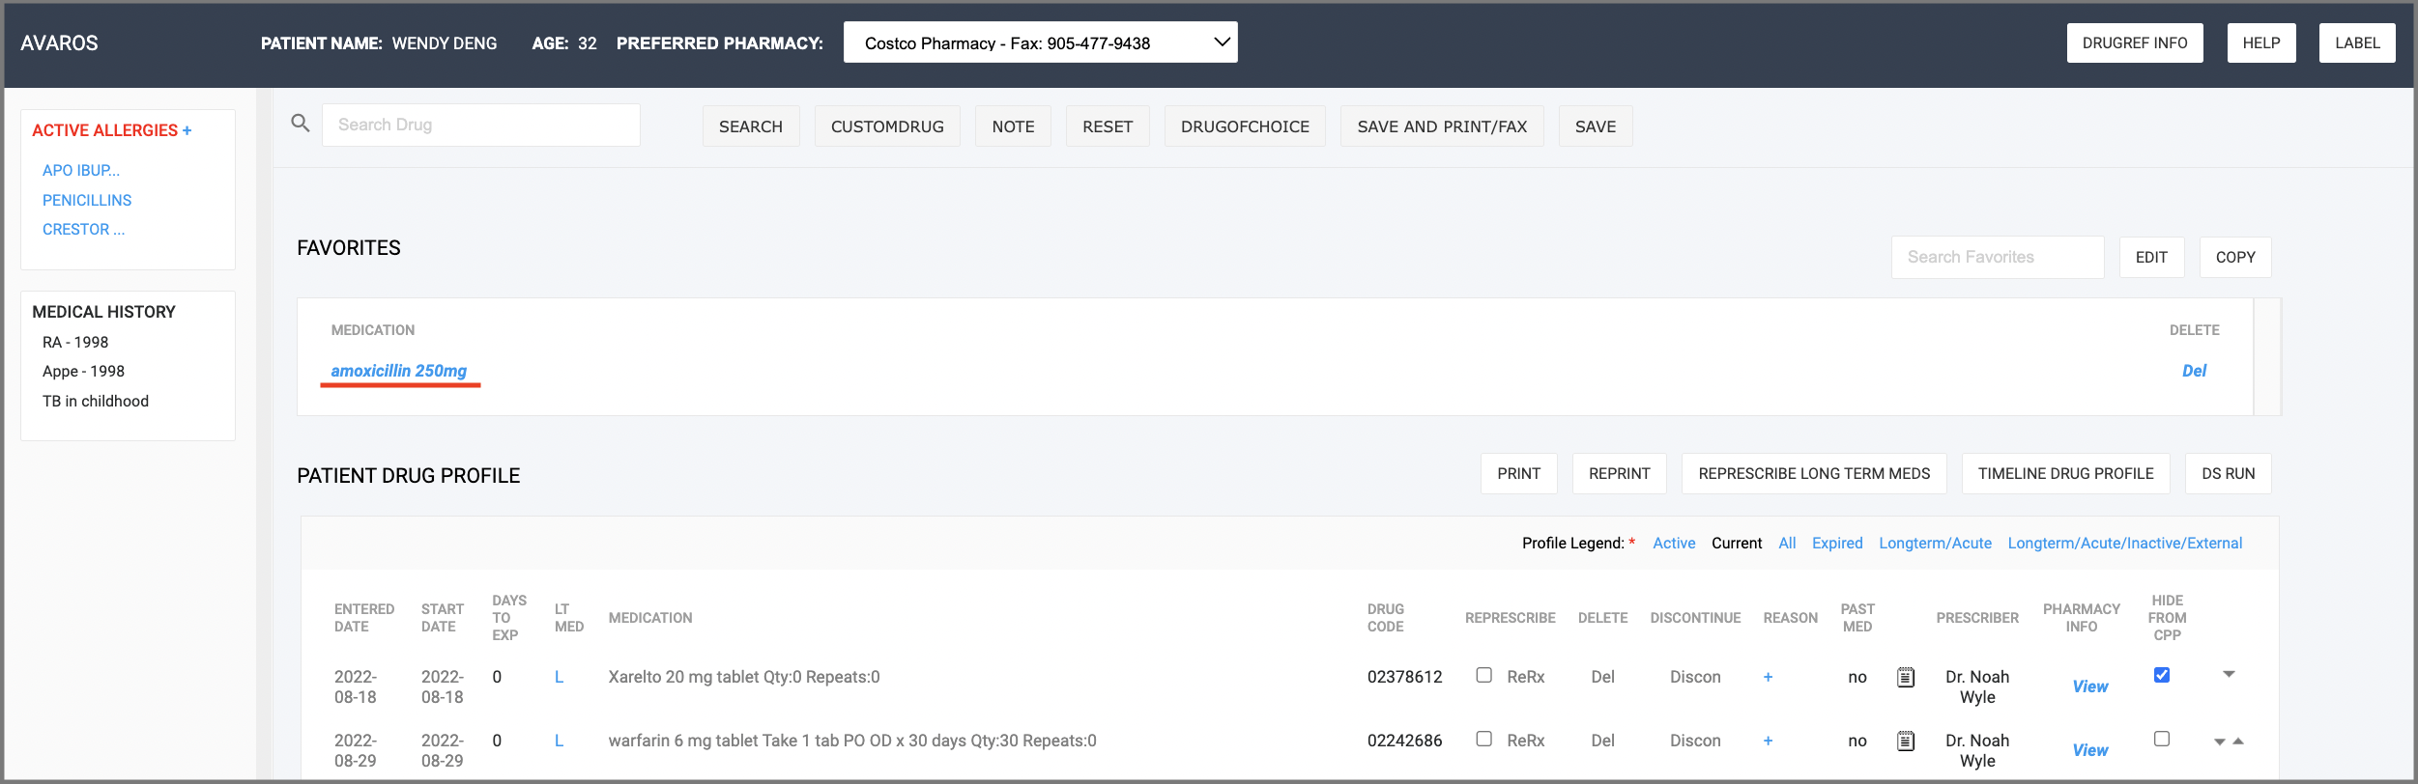This screenshot has width=2418, height=784.
Task: Open the Preferred Pharmacy dropdown
Action: (x=1040, y=42)
